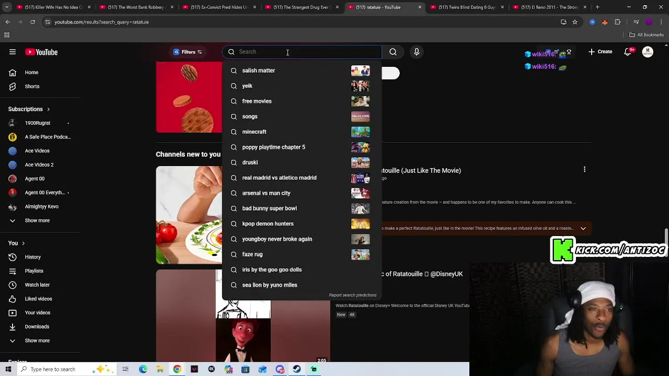Viewport: 669px width, 376px height.
Task: Open more options for Ratatouille recipe video
Action: (584, 169)
